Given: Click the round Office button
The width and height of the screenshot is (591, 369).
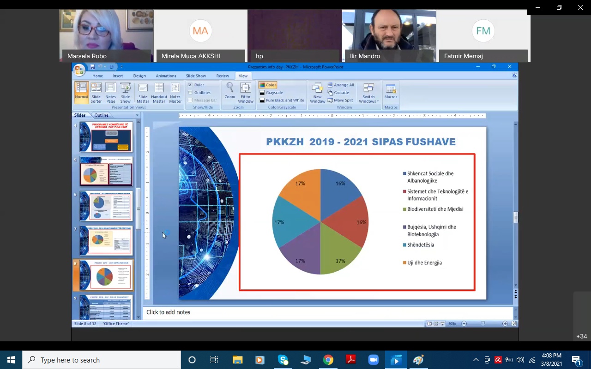Looking at the screenshot, I should [x=79, y=70].
